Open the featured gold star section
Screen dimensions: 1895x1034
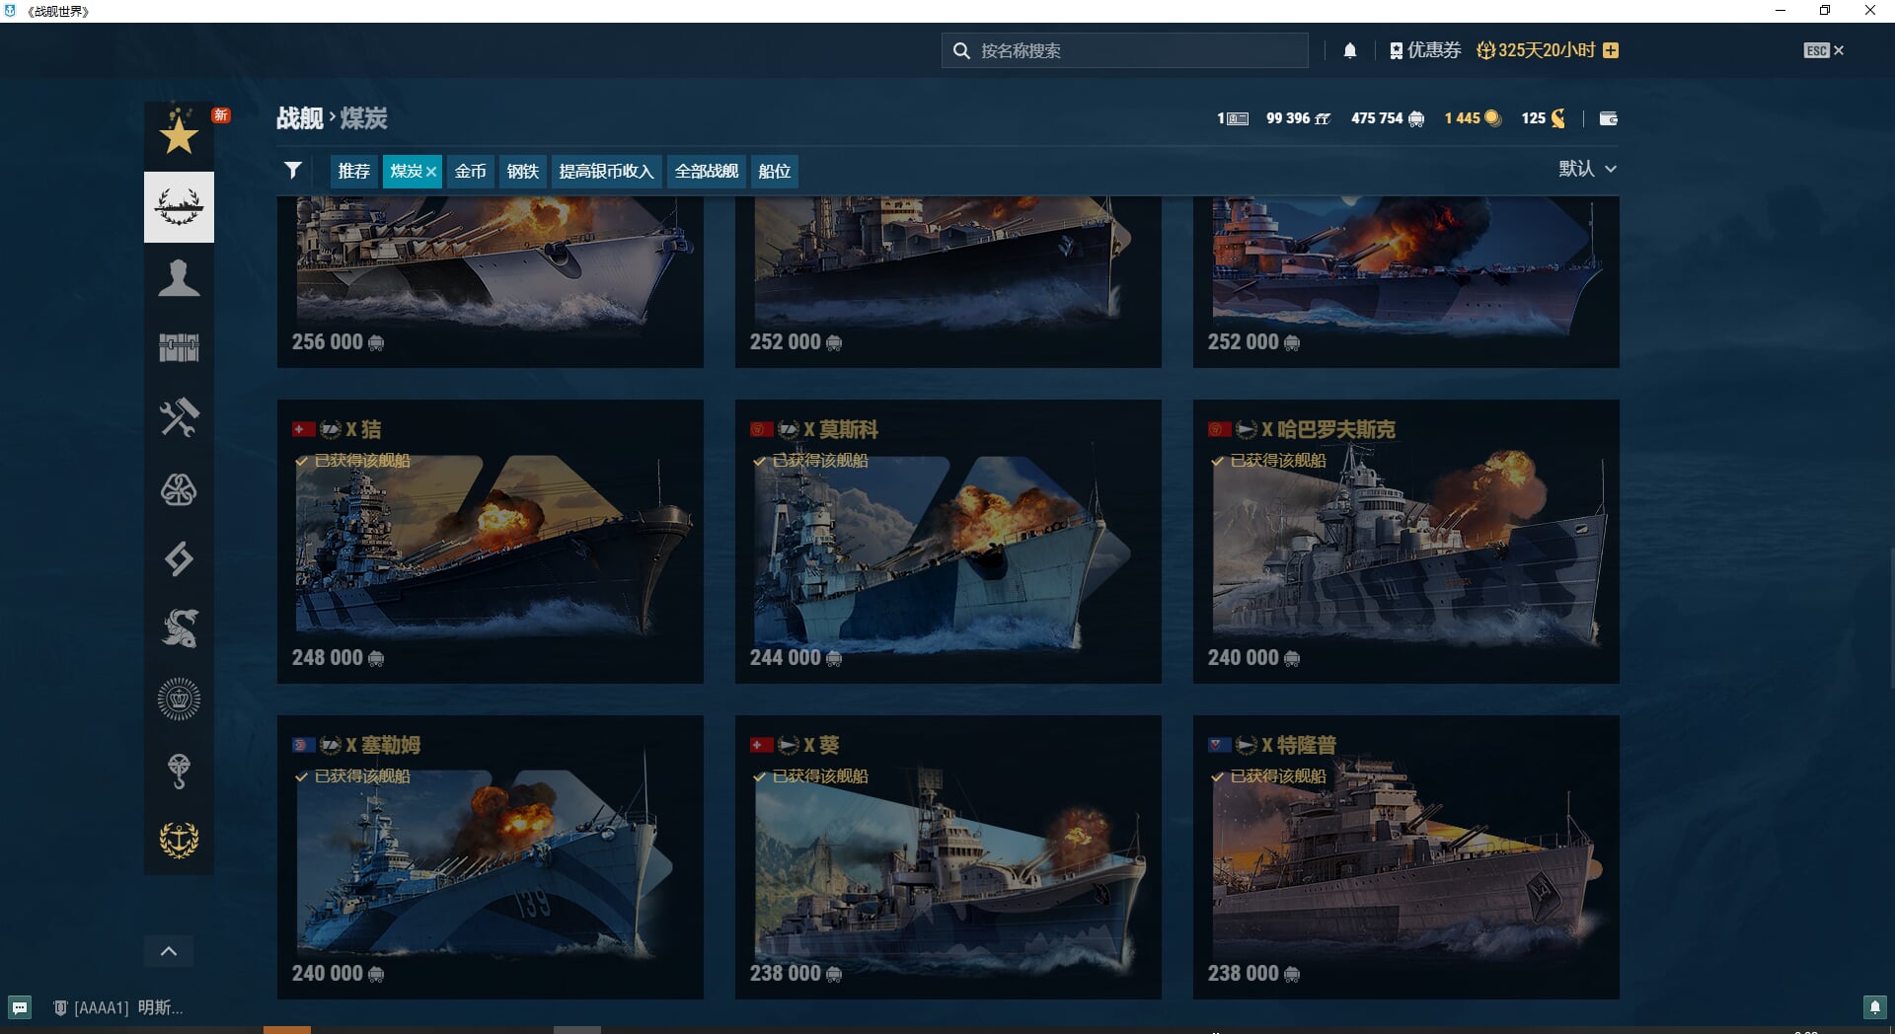click(179, 135)
